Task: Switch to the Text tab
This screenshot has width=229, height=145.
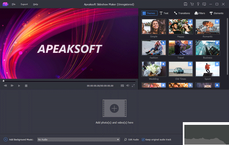Action: 164,13
